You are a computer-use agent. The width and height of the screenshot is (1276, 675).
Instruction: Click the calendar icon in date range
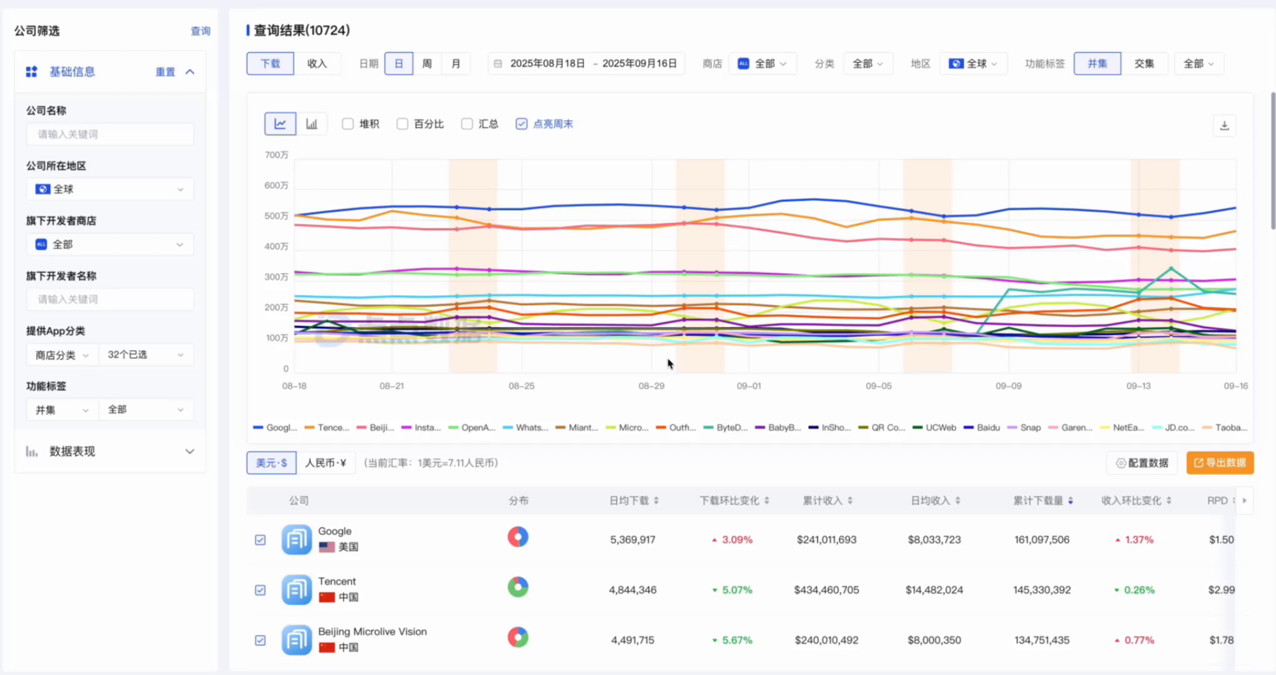coord(498,64)
